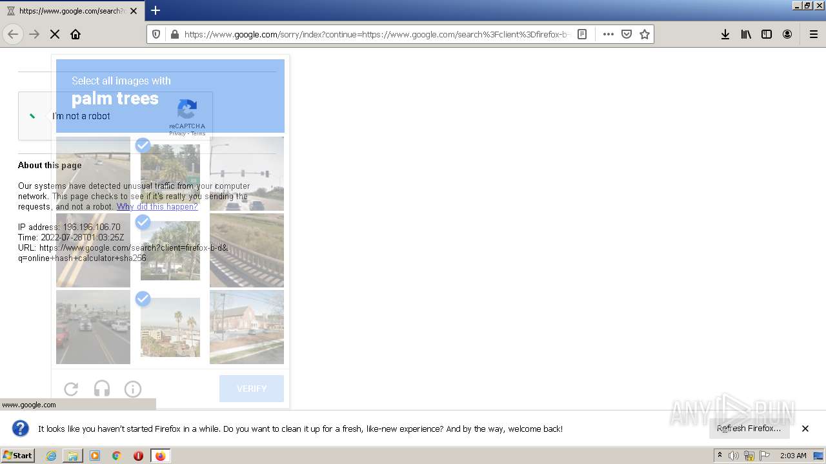826x464 pixels.
Task: Open volume control in system tray
Action: tap(734, 456)
